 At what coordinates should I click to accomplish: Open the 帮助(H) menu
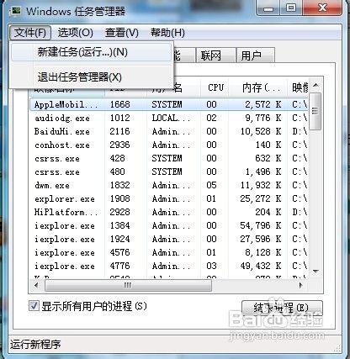[x=167, y=33]
